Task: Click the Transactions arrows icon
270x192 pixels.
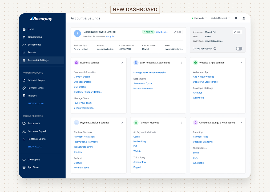Action: click(x=24, y=37)
